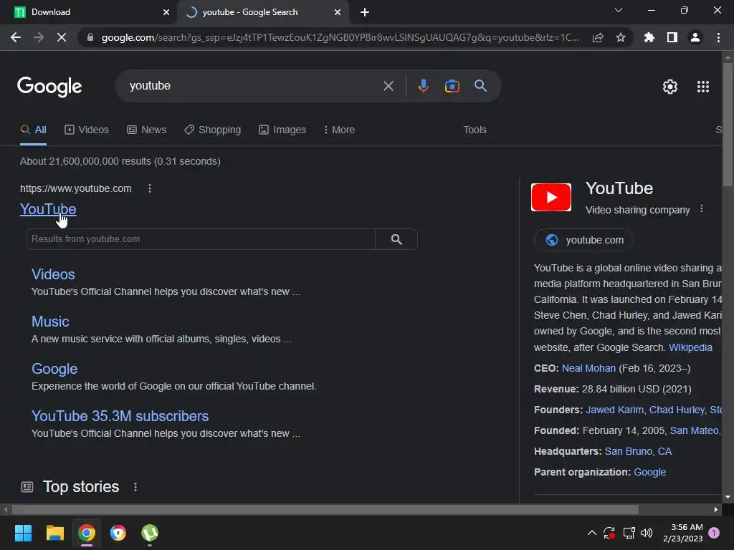Open the Extensions puzzle icon
The width and height of the screenshot is (734, 550).
(x=649, y=37)
